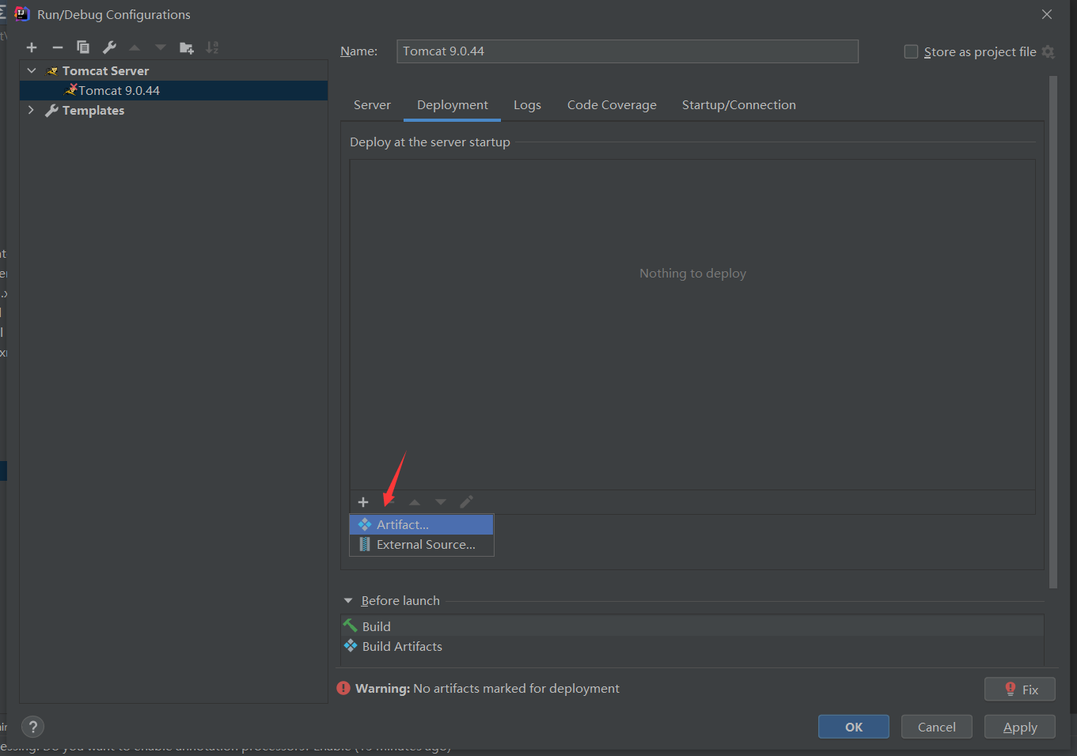Select the Templates label in tree
Viewport: 1077px width, 756px height.
tap(93, 110)
